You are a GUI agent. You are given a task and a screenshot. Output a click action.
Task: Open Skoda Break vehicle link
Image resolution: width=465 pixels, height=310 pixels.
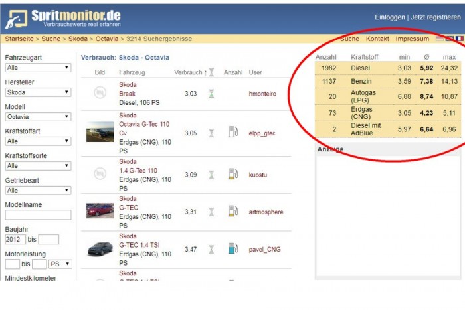128,89
